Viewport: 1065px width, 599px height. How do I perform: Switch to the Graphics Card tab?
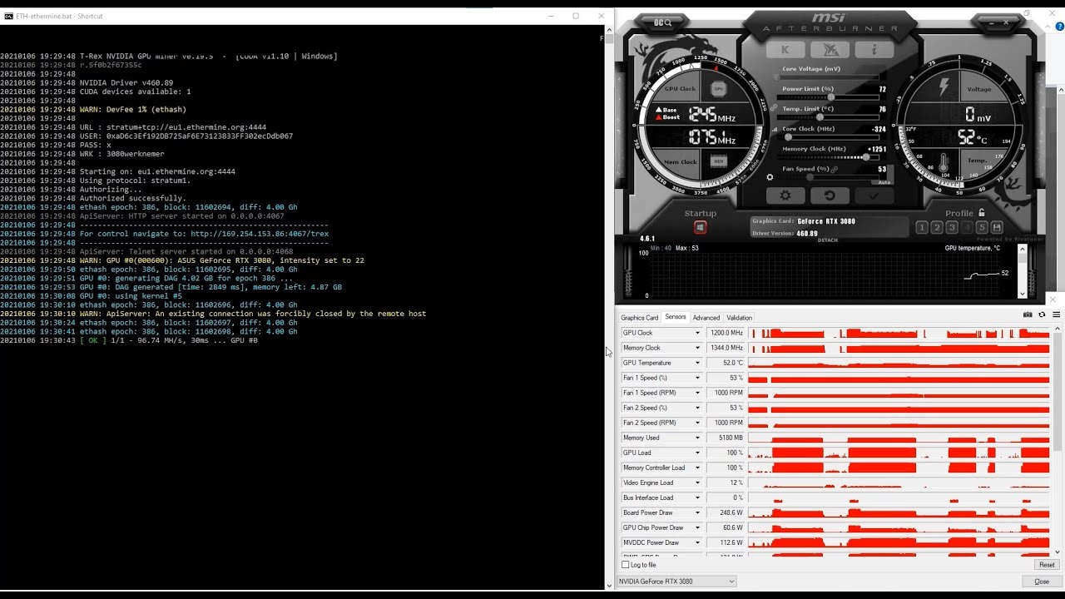(x=639, y=317)
